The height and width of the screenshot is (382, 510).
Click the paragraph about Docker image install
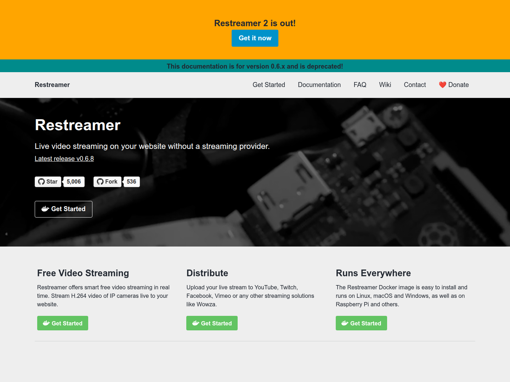click(402, 296)
